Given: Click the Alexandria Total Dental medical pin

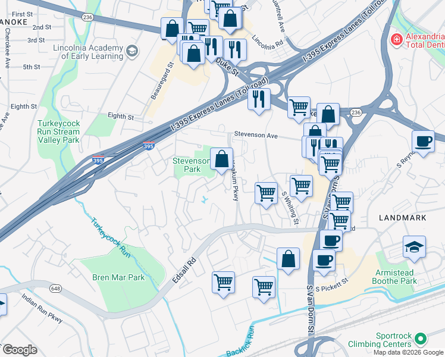Looking at the screenshot, I should point(396,40).
